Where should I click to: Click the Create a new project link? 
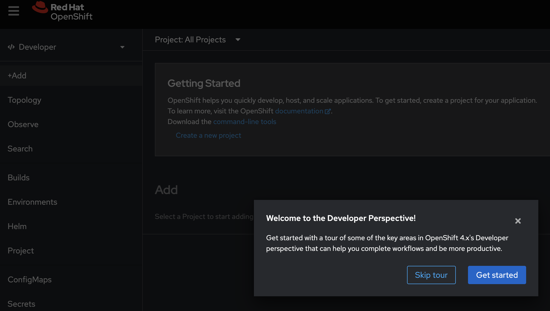(x=208, y=135)
